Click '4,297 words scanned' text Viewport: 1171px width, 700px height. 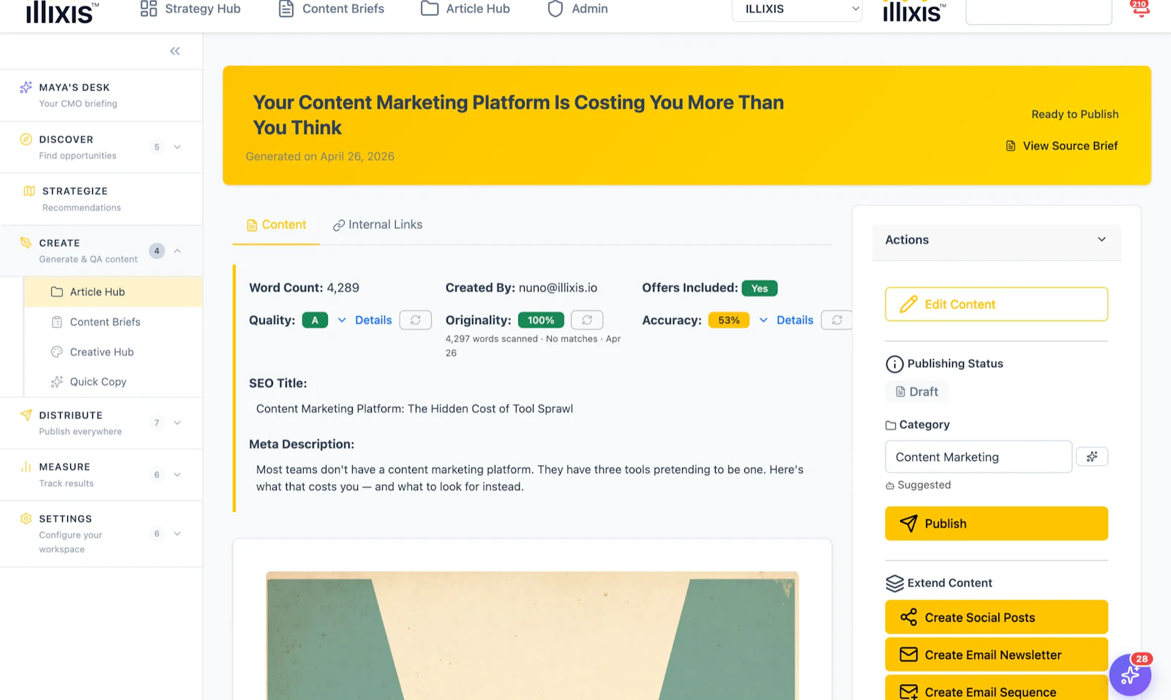491,339
